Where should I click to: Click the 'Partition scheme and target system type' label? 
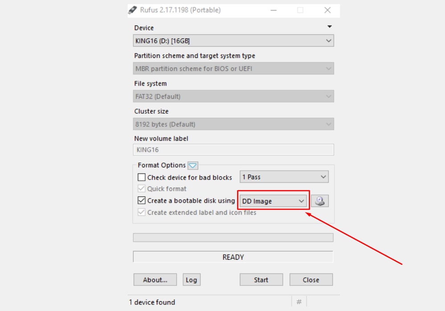point(195,56)
